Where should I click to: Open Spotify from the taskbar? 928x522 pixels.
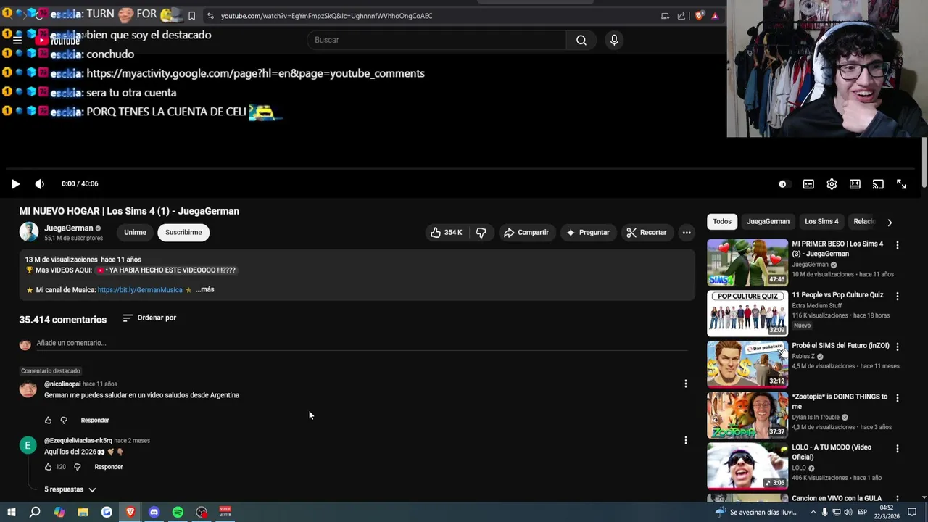tap(178, 513)
